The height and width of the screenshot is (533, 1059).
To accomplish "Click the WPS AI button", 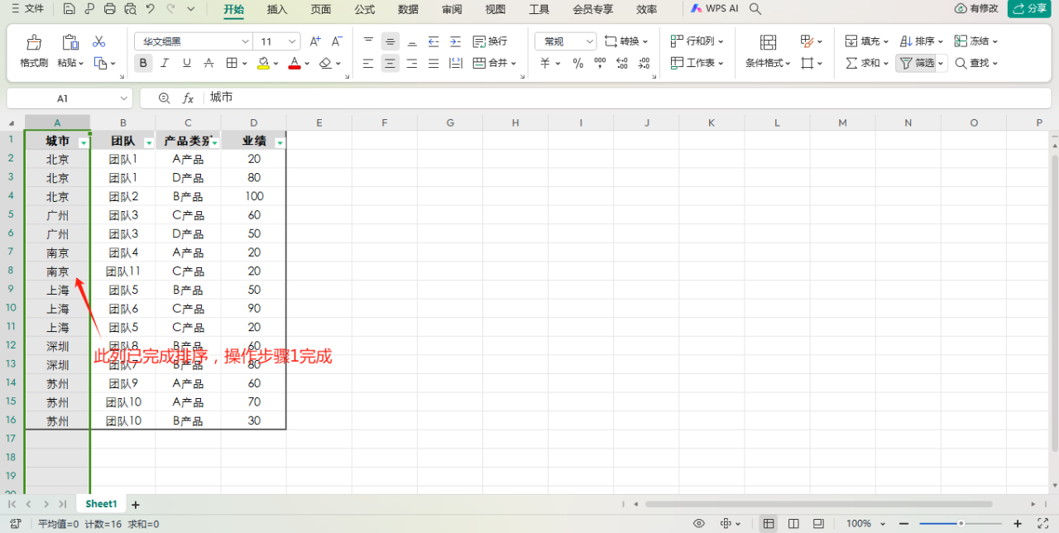I will pyautogui.click(x=715, y=9).
